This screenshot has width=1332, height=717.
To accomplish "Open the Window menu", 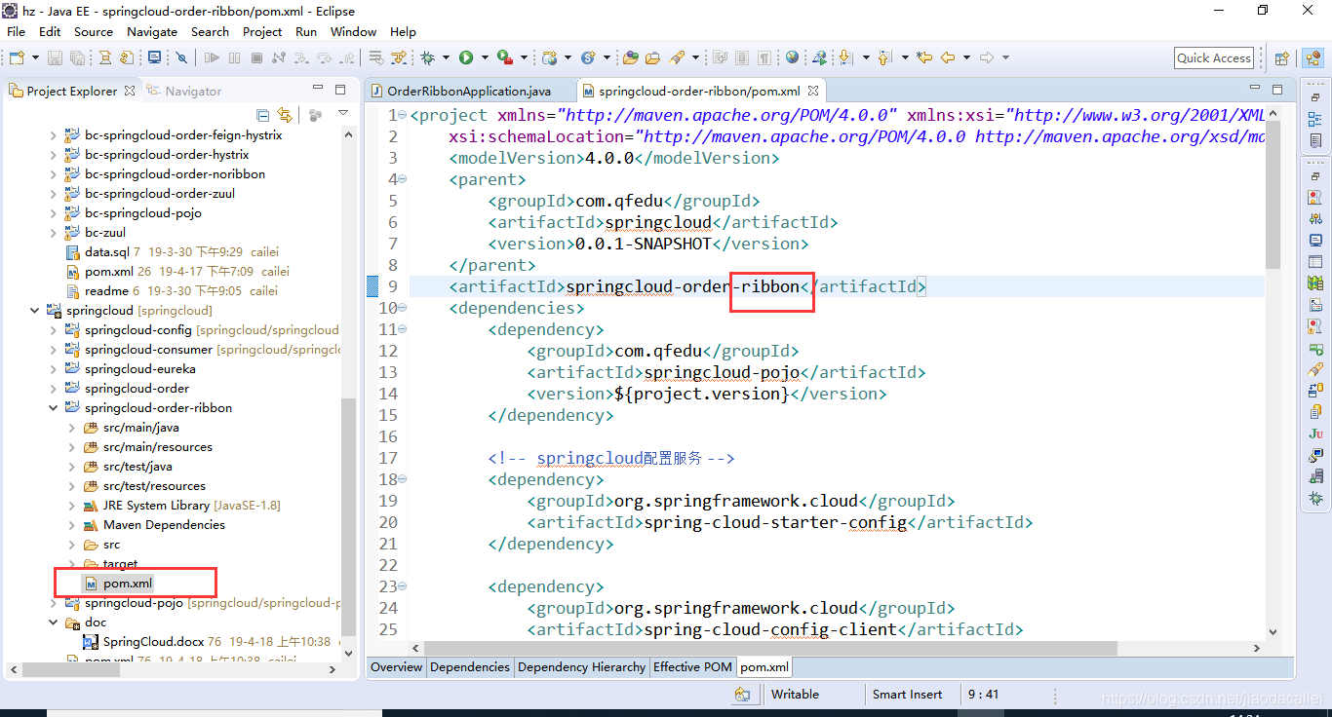I will [x=353, y=31].
